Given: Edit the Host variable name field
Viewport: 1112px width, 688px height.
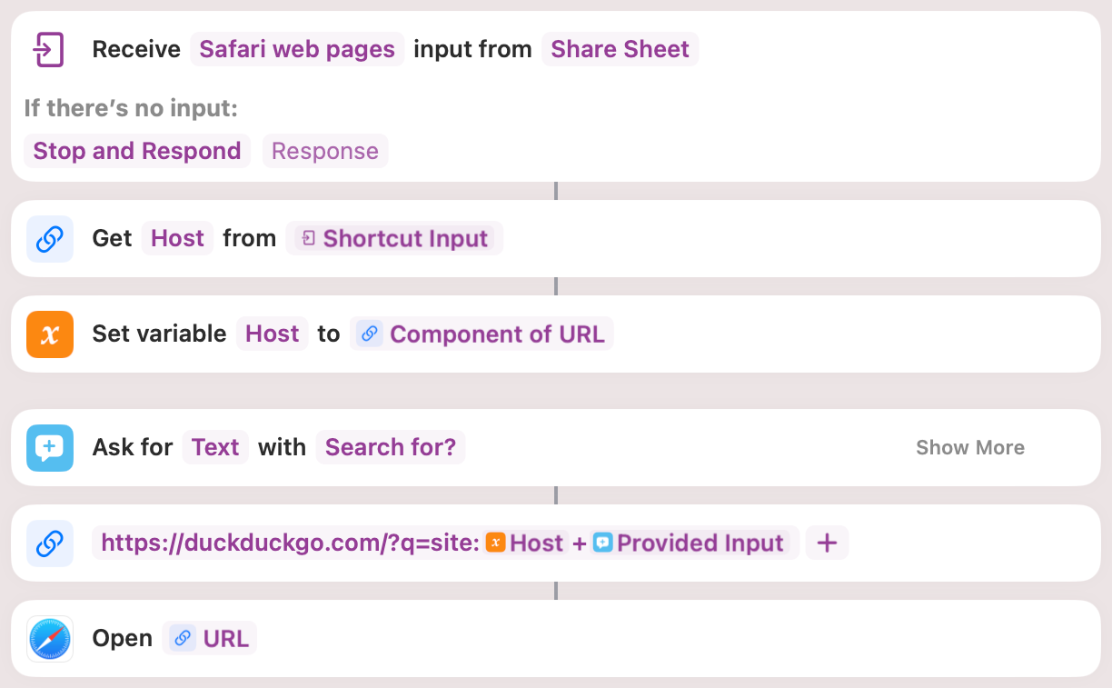Looking at the screenshot, I should tap(272, 334).
